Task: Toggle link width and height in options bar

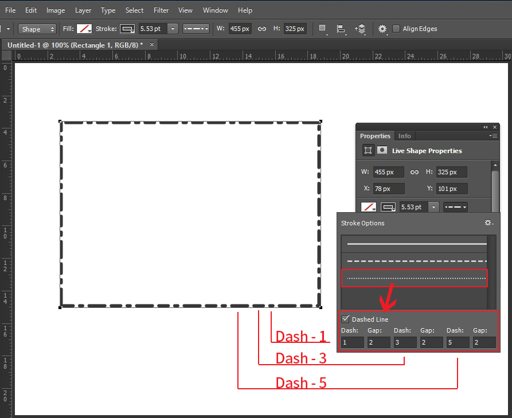Action: coord(262,29)
